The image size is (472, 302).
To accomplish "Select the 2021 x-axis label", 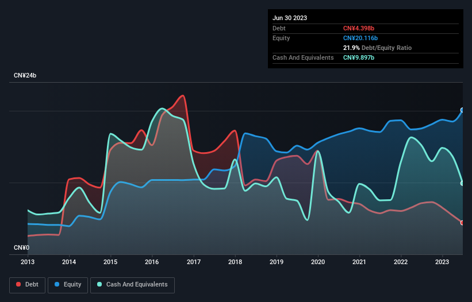I will 359,262.
